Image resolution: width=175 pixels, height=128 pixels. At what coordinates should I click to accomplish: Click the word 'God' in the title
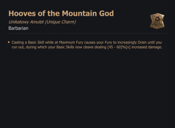tap(106, 13)
